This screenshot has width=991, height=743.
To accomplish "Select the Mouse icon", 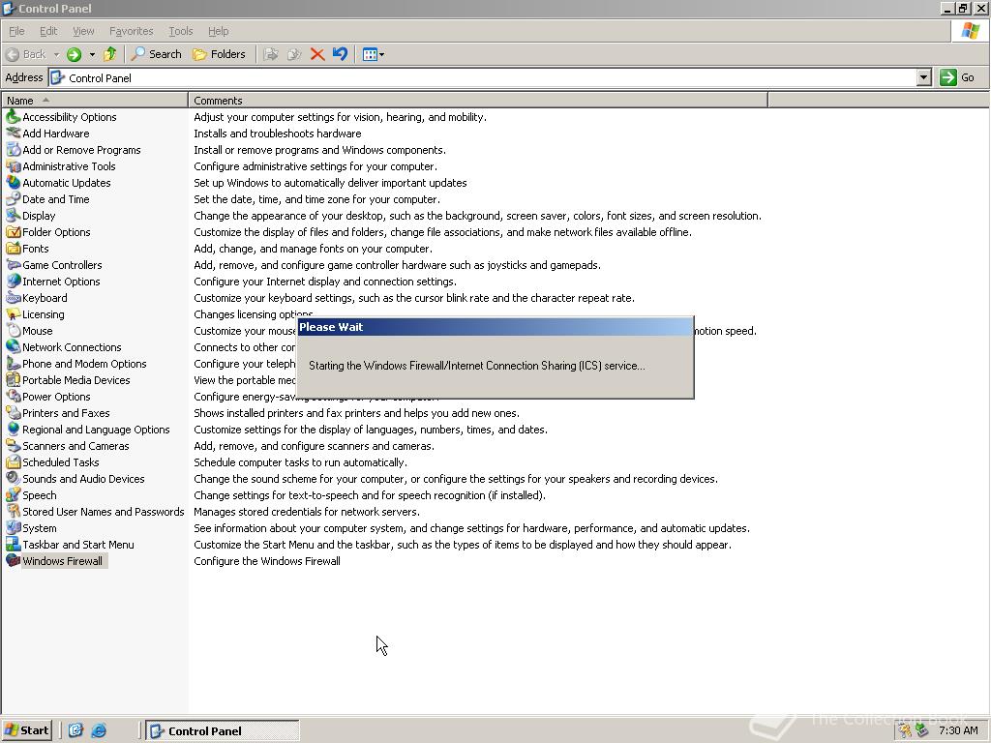I will tap(13, 331).
